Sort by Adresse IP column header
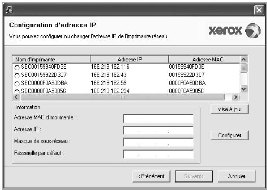The height and width of the screenshot is (190, 267). (x=129, y=59)
